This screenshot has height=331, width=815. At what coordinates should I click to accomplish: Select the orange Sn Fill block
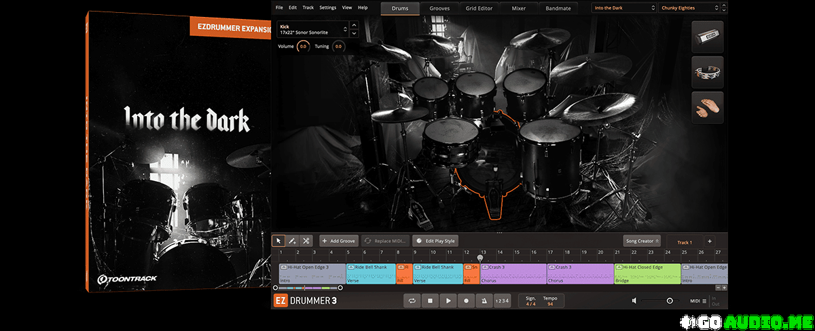pos(471,273)
